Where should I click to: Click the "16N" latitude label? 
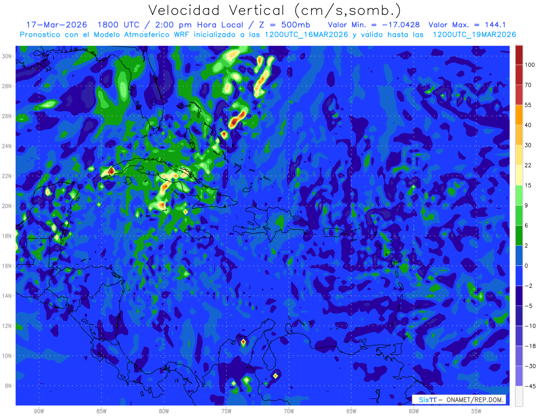[8, 266]
